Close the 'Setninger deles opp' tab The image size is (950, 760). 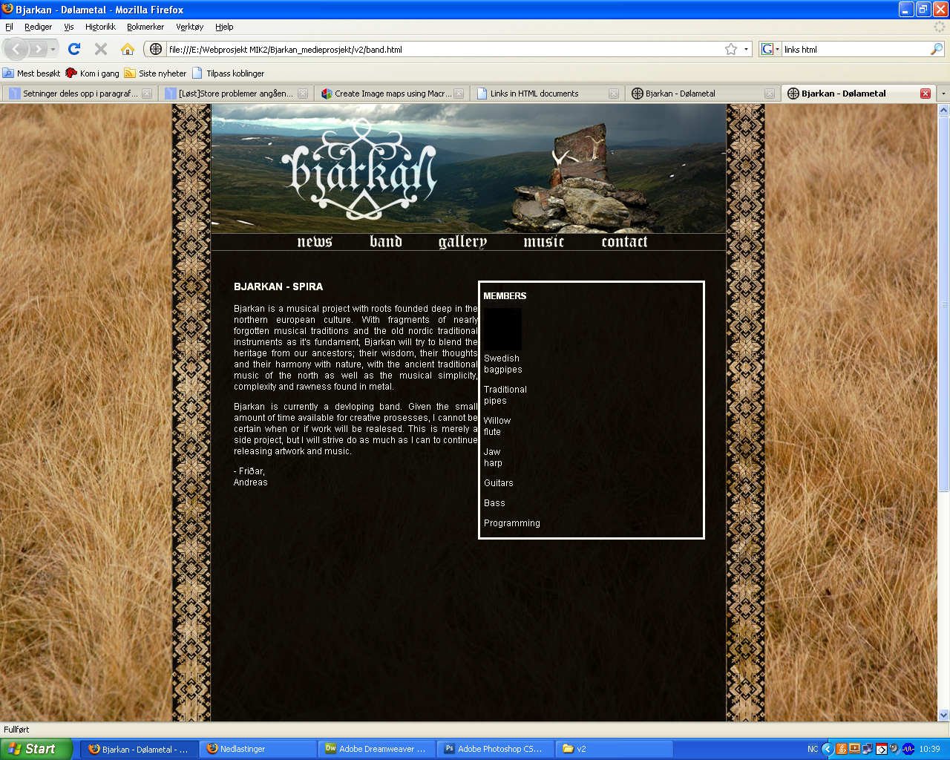click(x=147, y=94)
